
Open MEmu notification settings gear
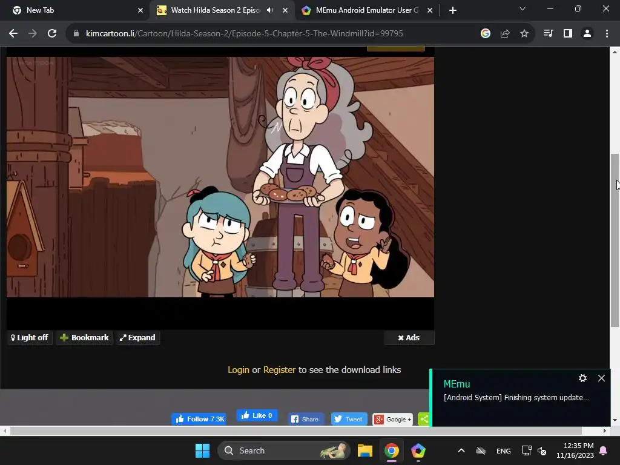pyautogui.click(x=582, y=378)
